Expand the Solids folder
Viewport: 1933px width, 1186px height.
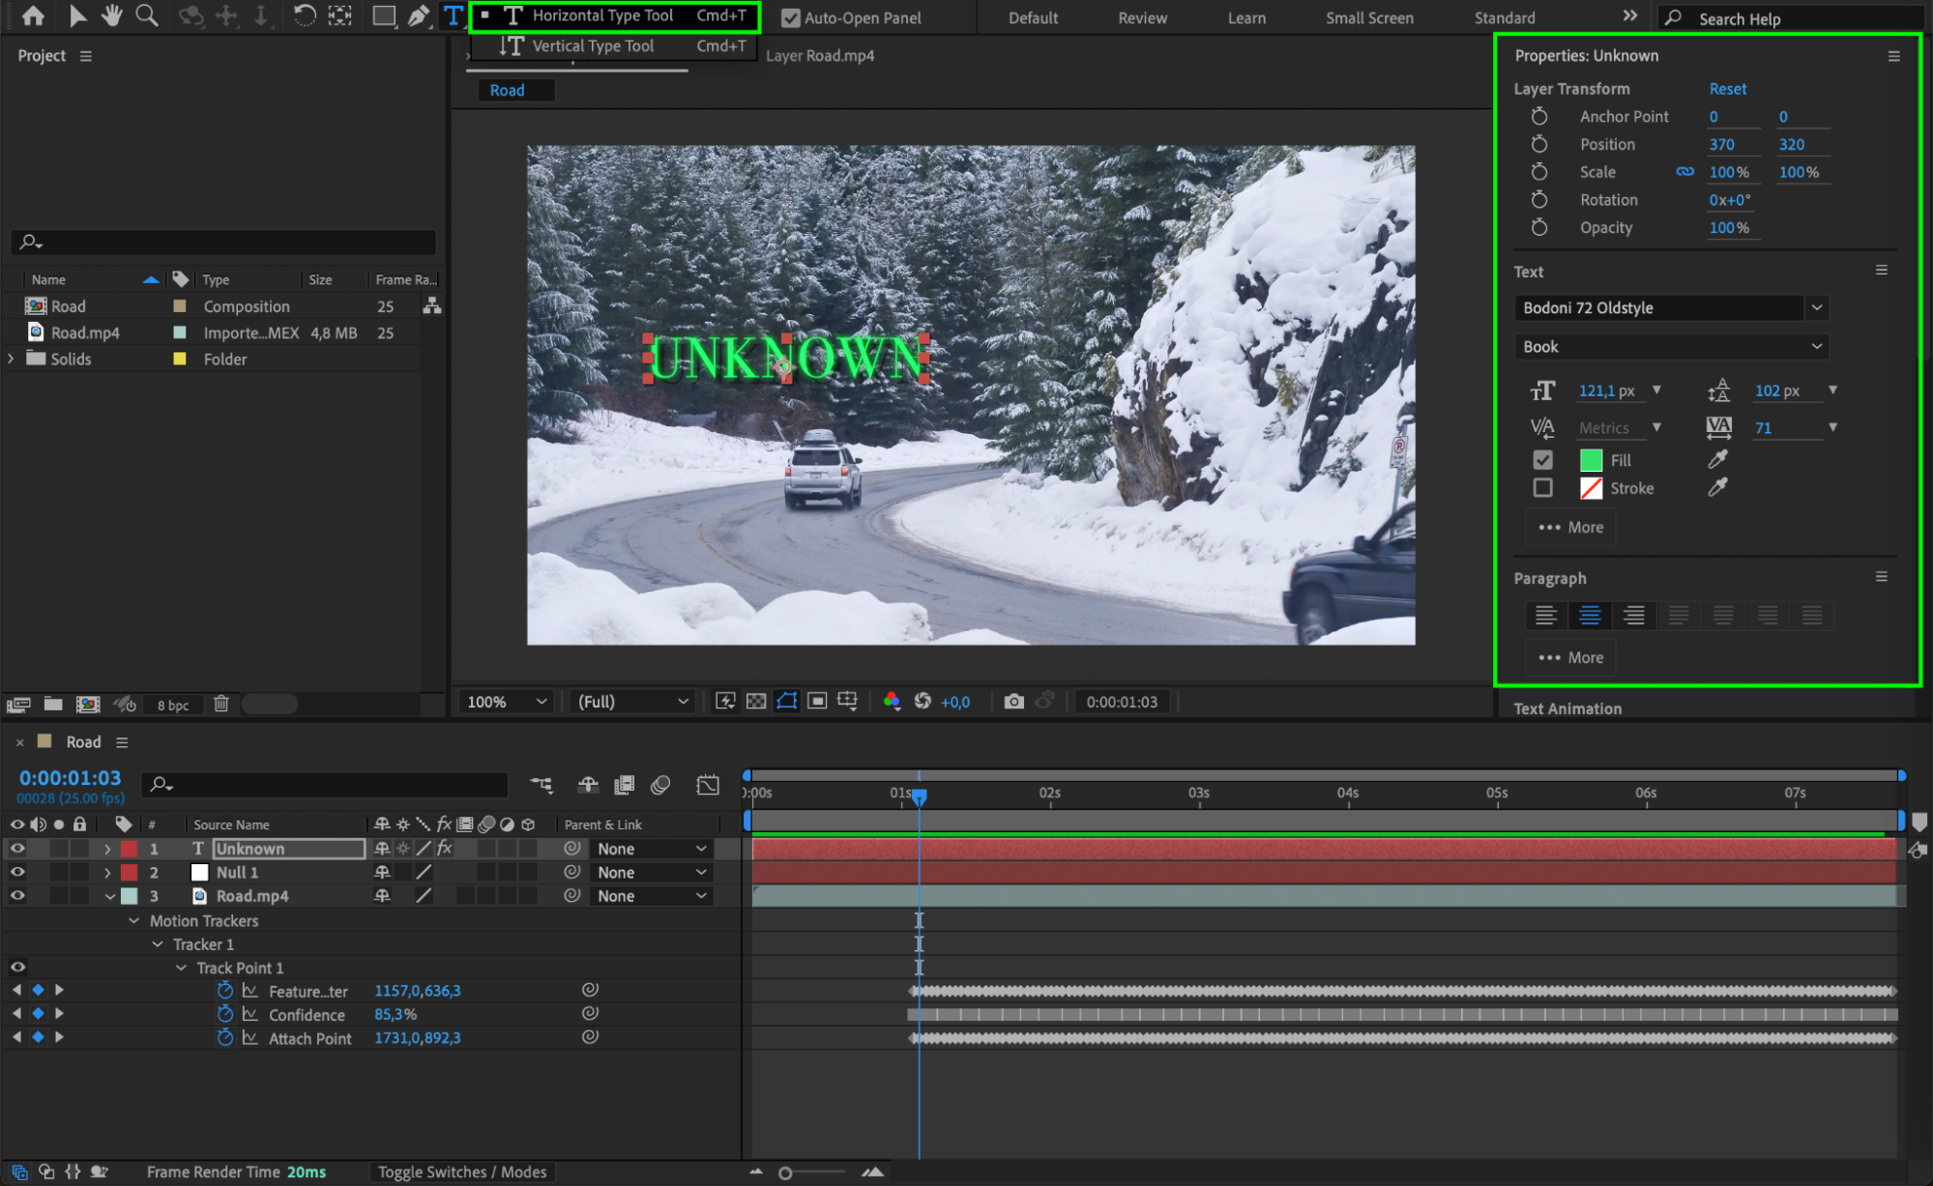(x=11, y=359)
